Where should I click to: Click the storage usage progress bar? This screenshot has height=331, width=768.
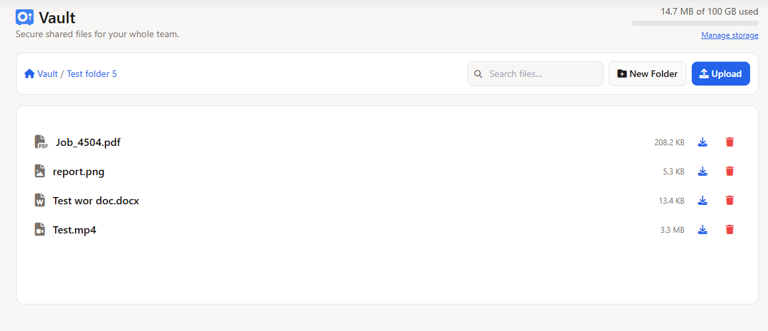695,23
